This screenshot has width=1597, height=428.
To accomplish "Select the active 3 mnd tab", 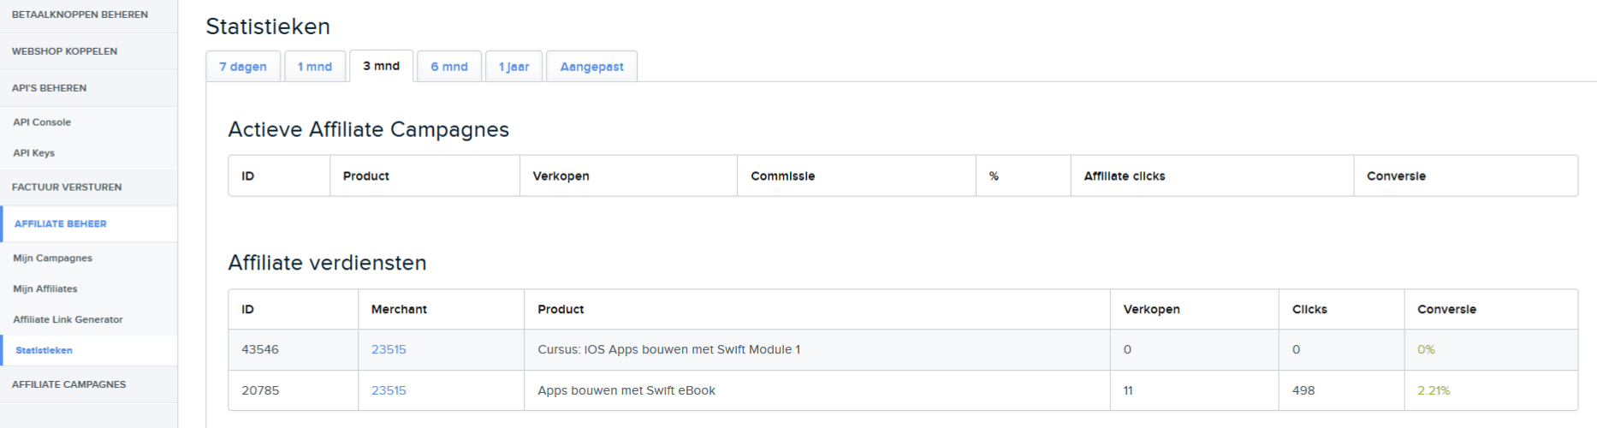I will click(382, 66).
